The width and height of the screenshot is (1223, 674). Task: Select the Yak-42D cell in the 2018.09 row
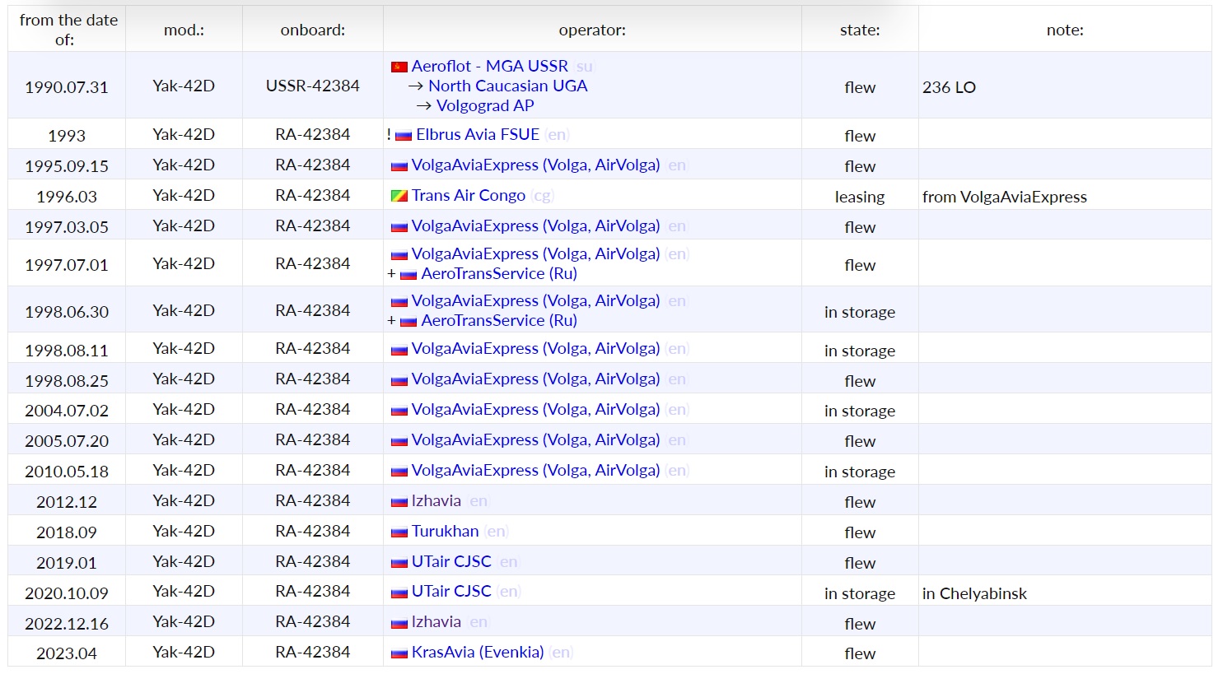point(184,531)
